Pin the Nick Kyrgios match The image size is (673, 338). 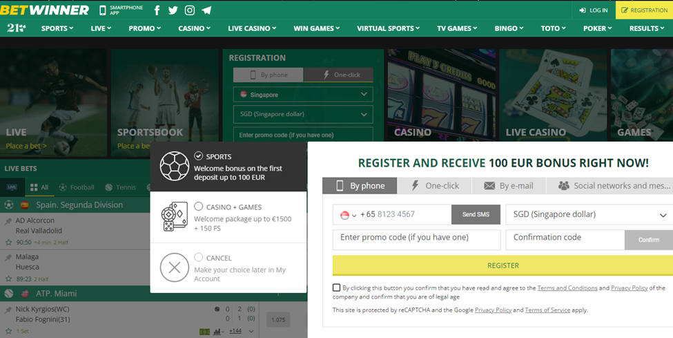pos(8,310)
